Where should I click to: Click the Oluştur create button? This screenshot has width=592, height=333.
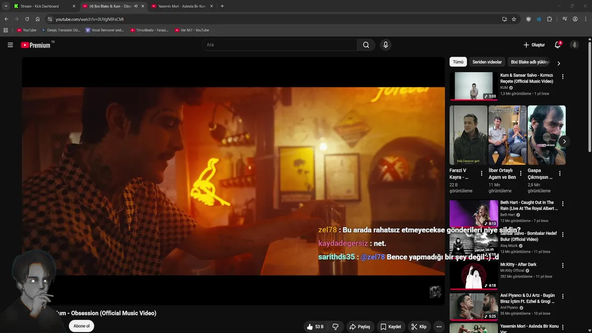(534, 45)
